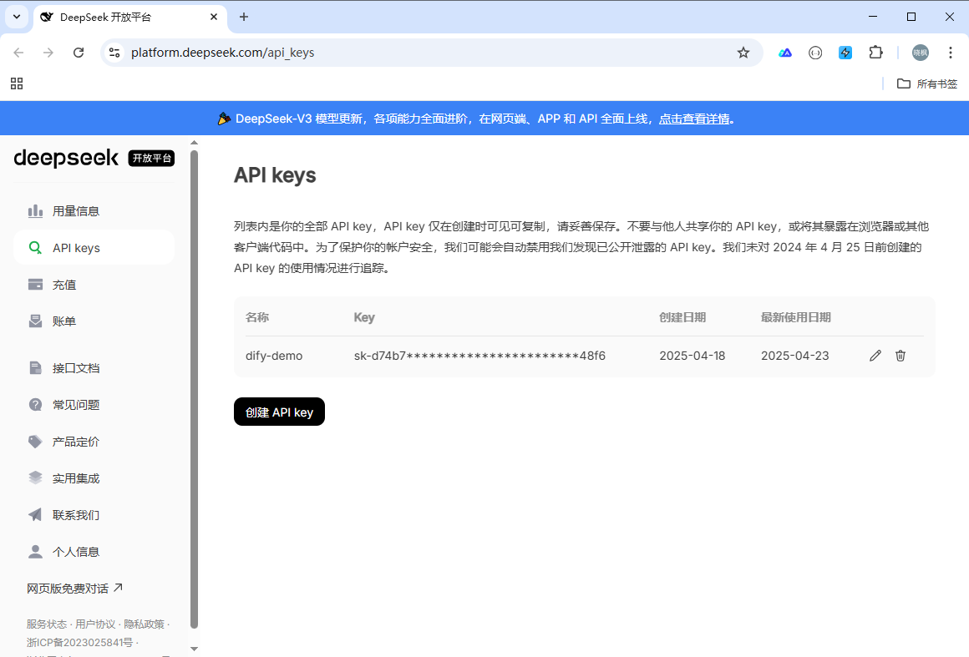
Task: Delete dify-demo key via trash icon
Action: [x=900, y=356]
